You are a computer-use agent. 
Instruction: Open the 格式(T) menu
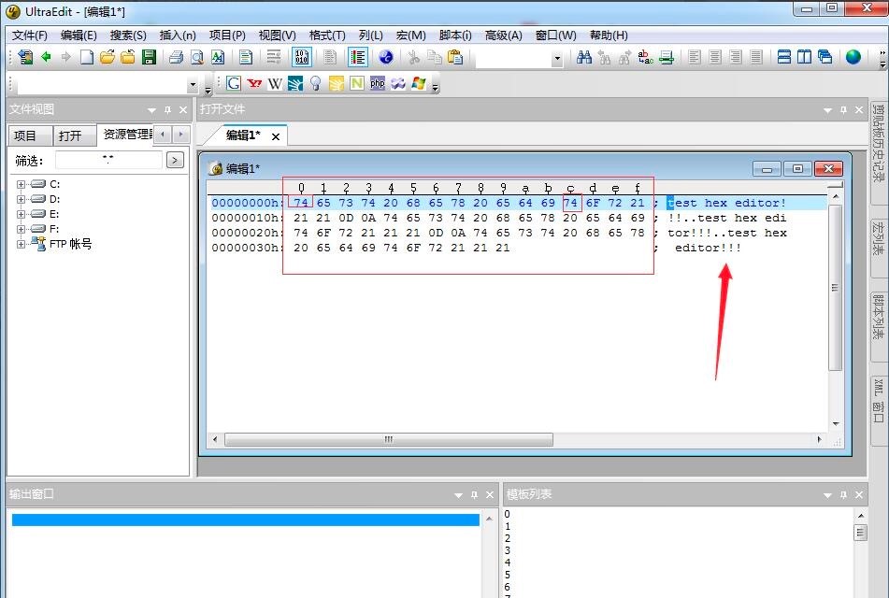tap(327, 36)
